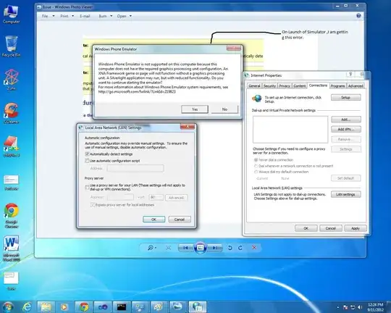Select Never dial a connection option

click(256, 159)
